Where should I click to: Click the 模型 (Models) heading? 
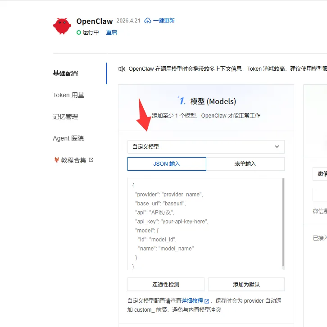click(x=213, y=101)
